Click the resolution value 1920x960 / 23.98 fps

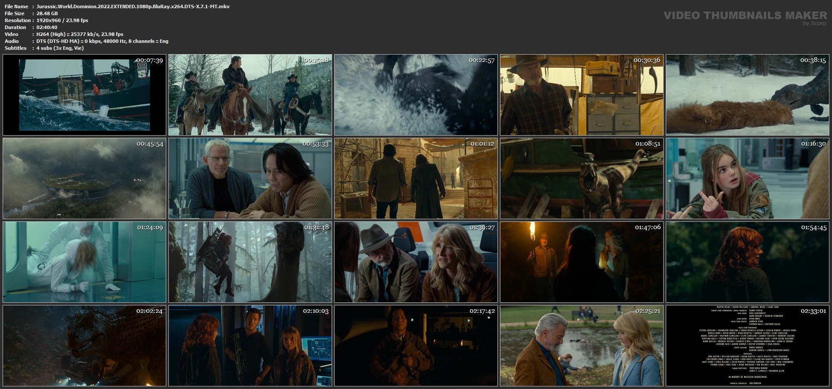point(62,20)
